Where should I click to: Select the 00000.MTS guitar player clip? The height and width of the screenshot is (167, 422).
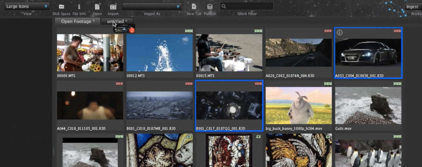pyautogui.click(x=90, y=53)
